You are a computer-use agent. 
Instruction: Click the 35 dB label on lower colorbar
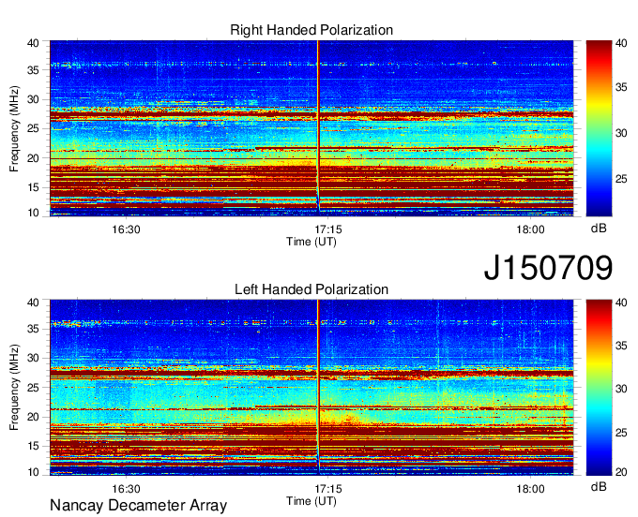[621, 346]
